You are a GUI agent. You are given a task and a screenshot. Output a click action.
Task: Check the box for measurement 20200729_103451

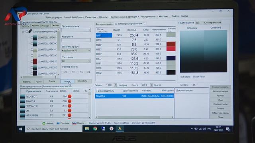coord(32,62)
